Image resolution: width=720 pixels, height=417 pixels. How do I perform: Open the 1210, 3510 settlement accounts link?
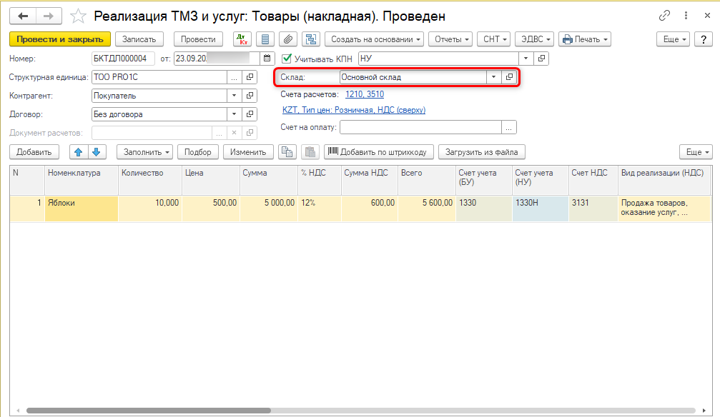(x=365, y=94)
